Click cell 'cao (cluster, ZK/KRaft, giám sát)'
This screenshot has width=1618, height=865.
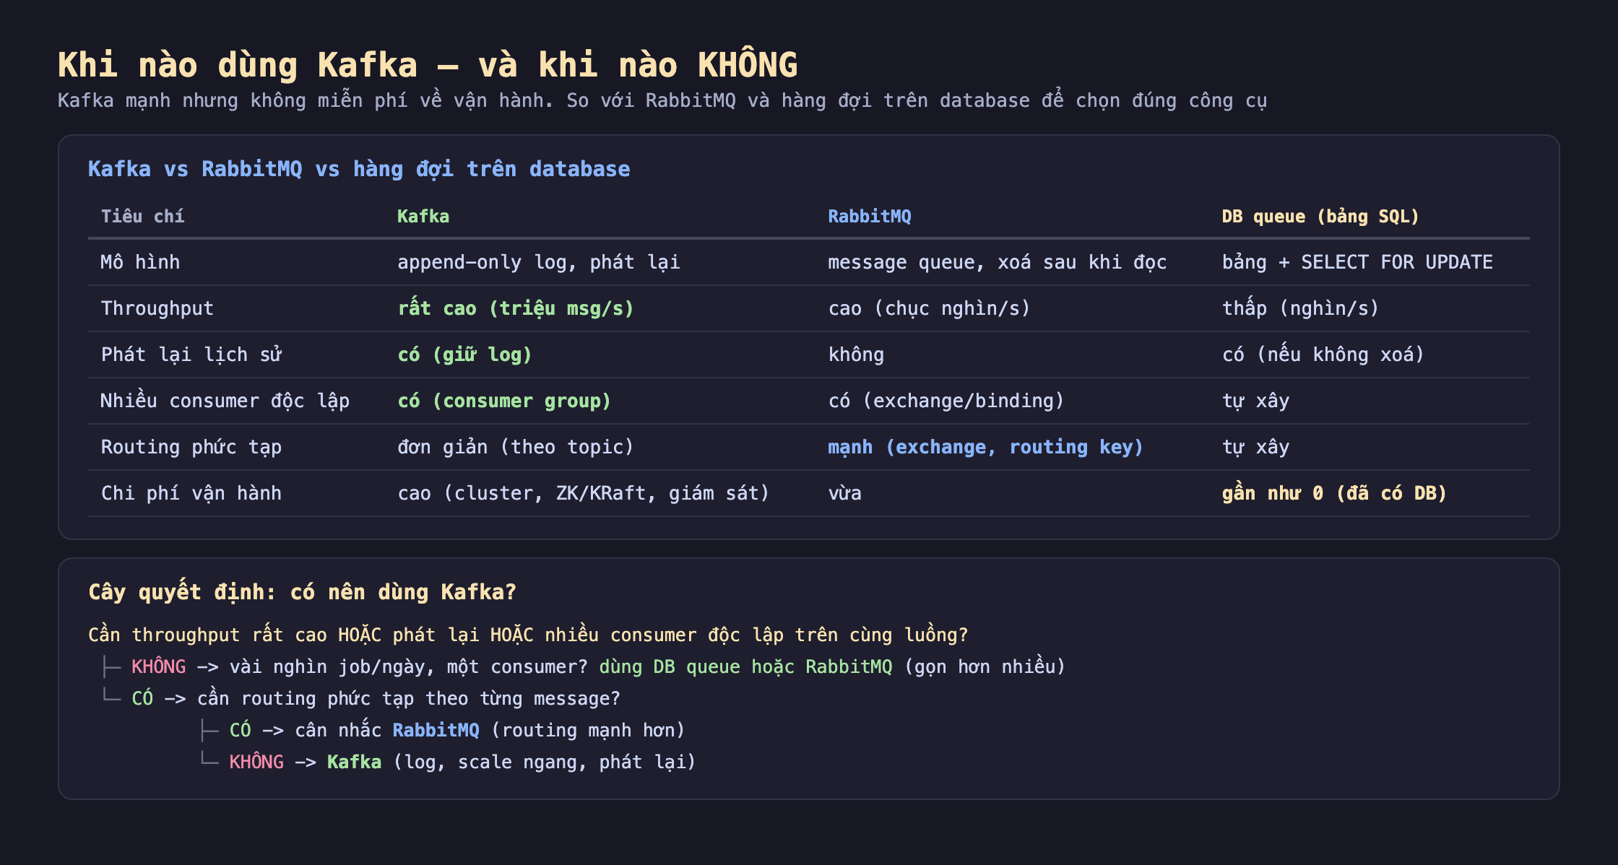pyautogui.click(x=584, y=493)
